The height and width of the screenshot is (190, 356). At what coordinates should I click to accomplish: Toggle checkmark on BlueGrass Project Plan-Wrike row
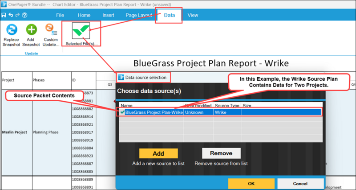123,112
